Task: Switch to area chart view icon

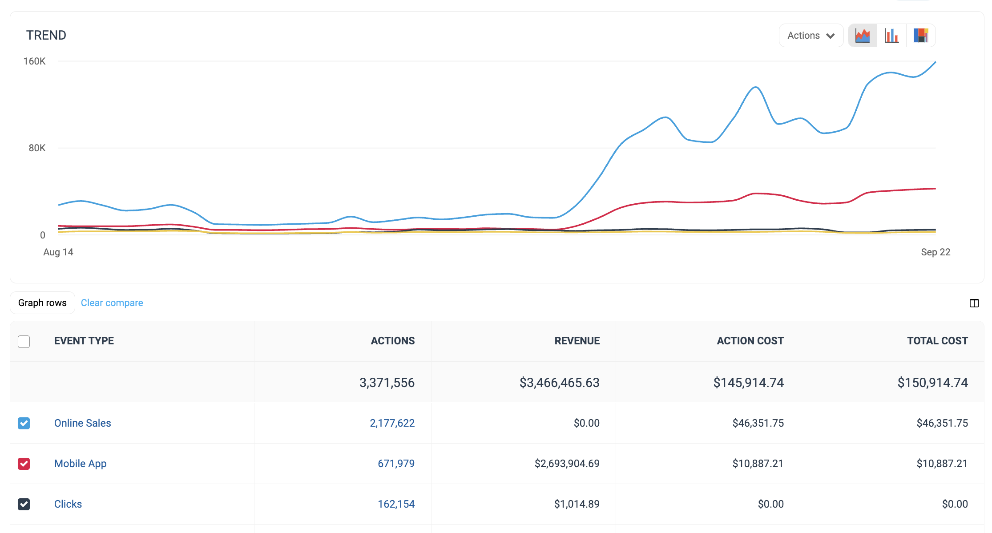Action: [863, 36]
